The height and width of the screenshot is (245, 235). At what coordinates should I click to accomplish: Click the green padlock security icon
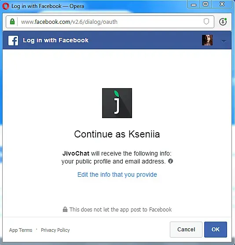(12, 22)
